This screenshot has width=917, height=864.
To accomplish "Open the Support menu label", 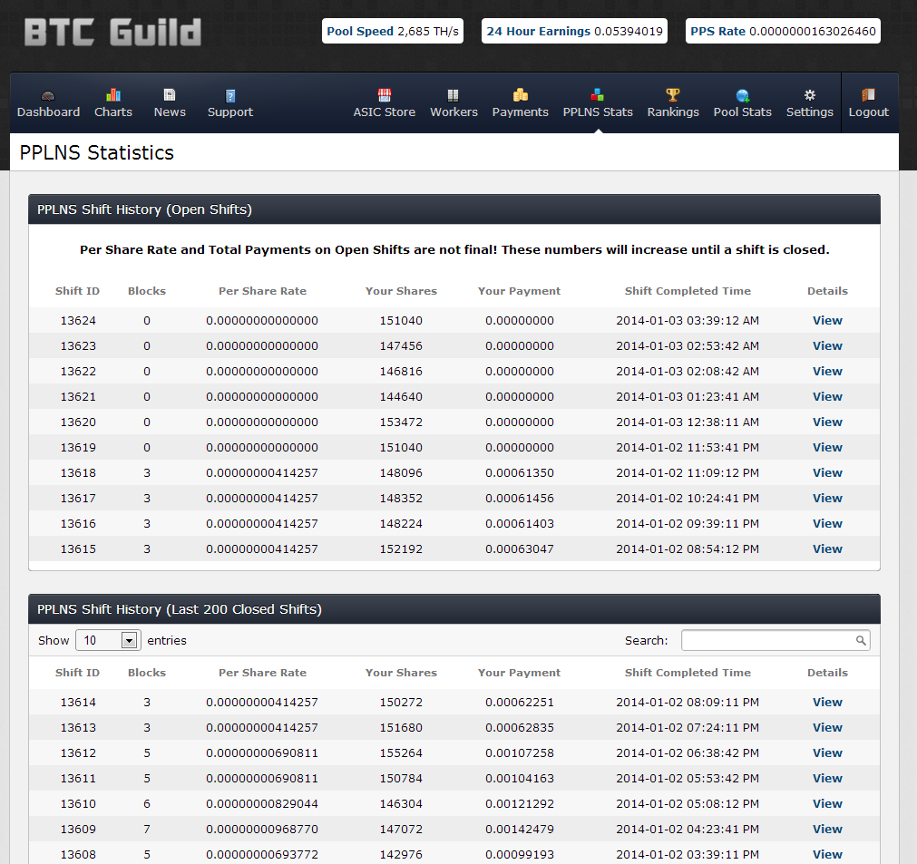I will (x=229, y=112).
